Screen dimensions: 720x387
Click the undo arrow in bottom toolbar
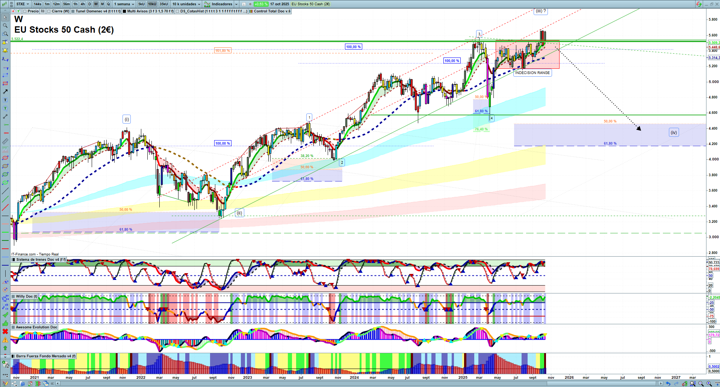pyautogui.click(x=668, y=384)
